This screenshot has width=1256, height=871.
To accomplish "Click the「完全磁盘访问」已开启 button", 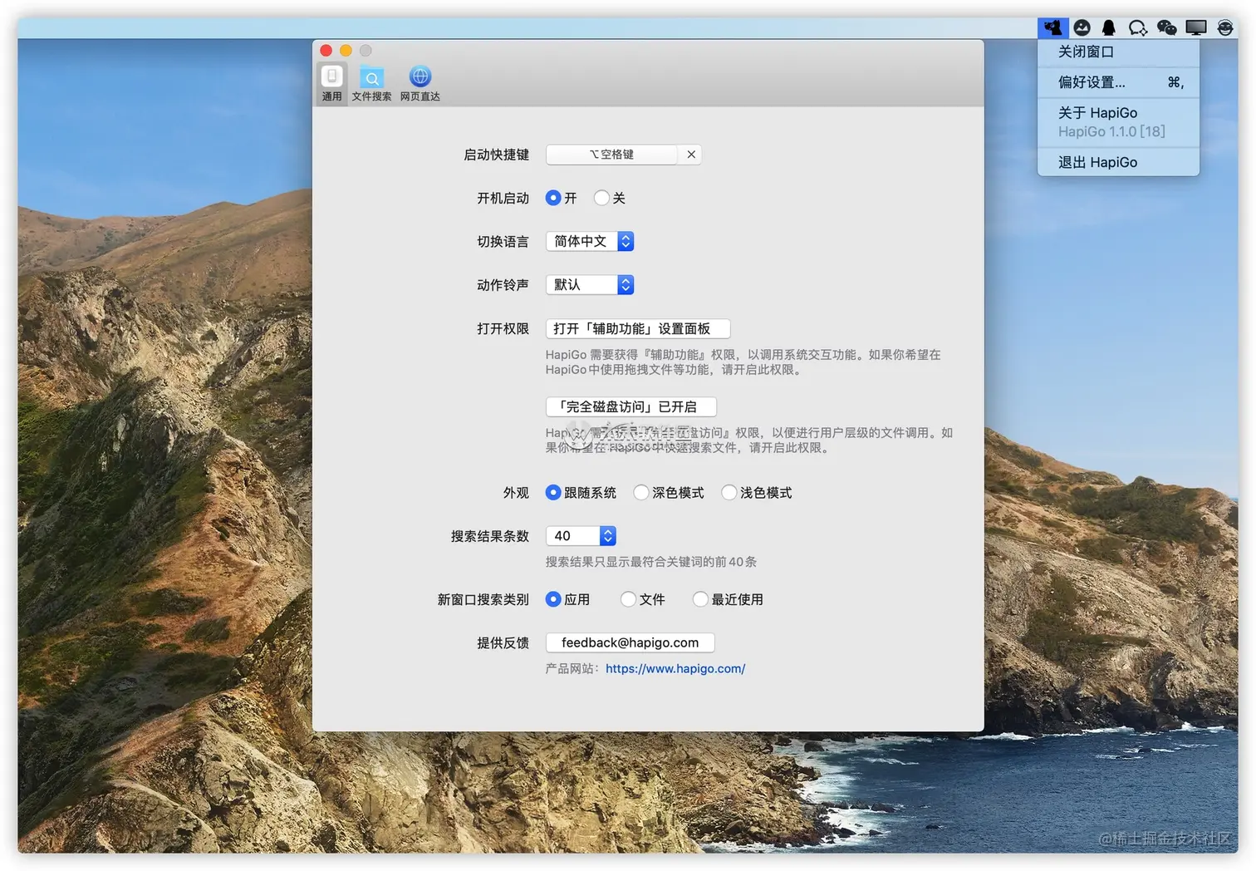I will (x=631, y=407).
